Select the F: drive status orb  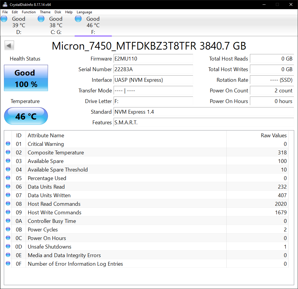coord(78,19)
